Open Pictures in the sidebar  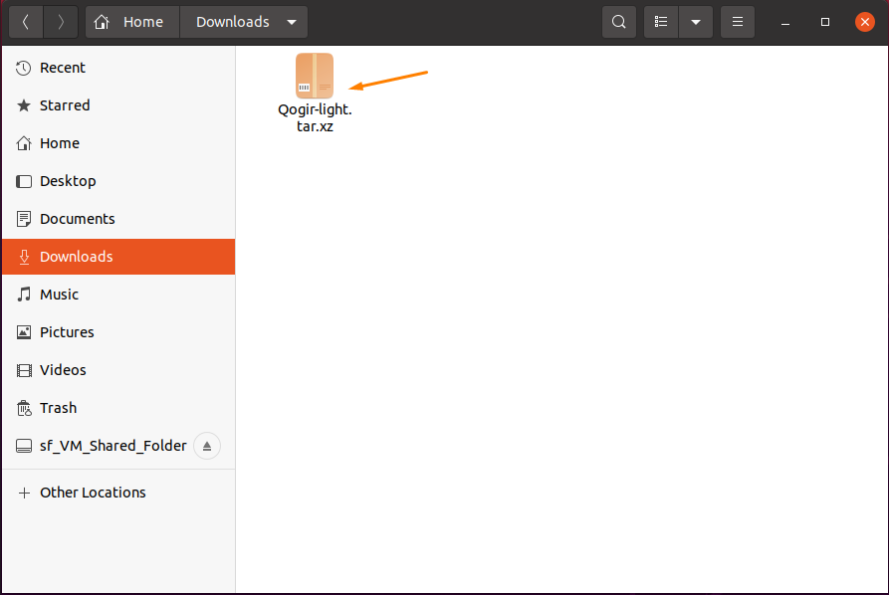[118, 332]
